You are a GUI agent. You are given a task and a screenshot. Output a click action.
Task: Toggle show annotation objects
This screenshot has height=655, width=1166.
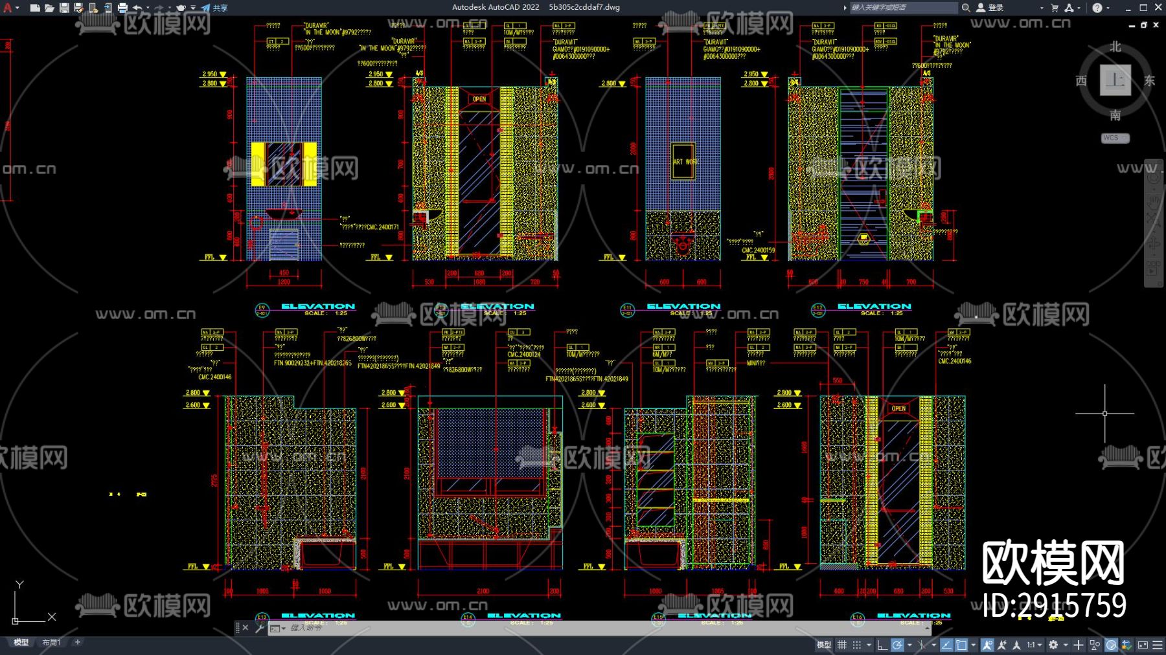987,645
